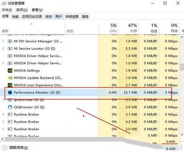184x152 pixels.
Task: Switch to the 用户 tab
Action: click(58, 17)
